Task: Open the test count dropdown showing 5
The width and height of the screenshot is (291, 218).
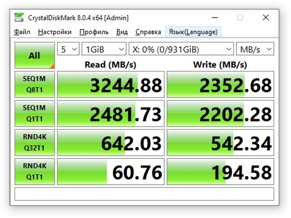Action: tap(68, 49)
